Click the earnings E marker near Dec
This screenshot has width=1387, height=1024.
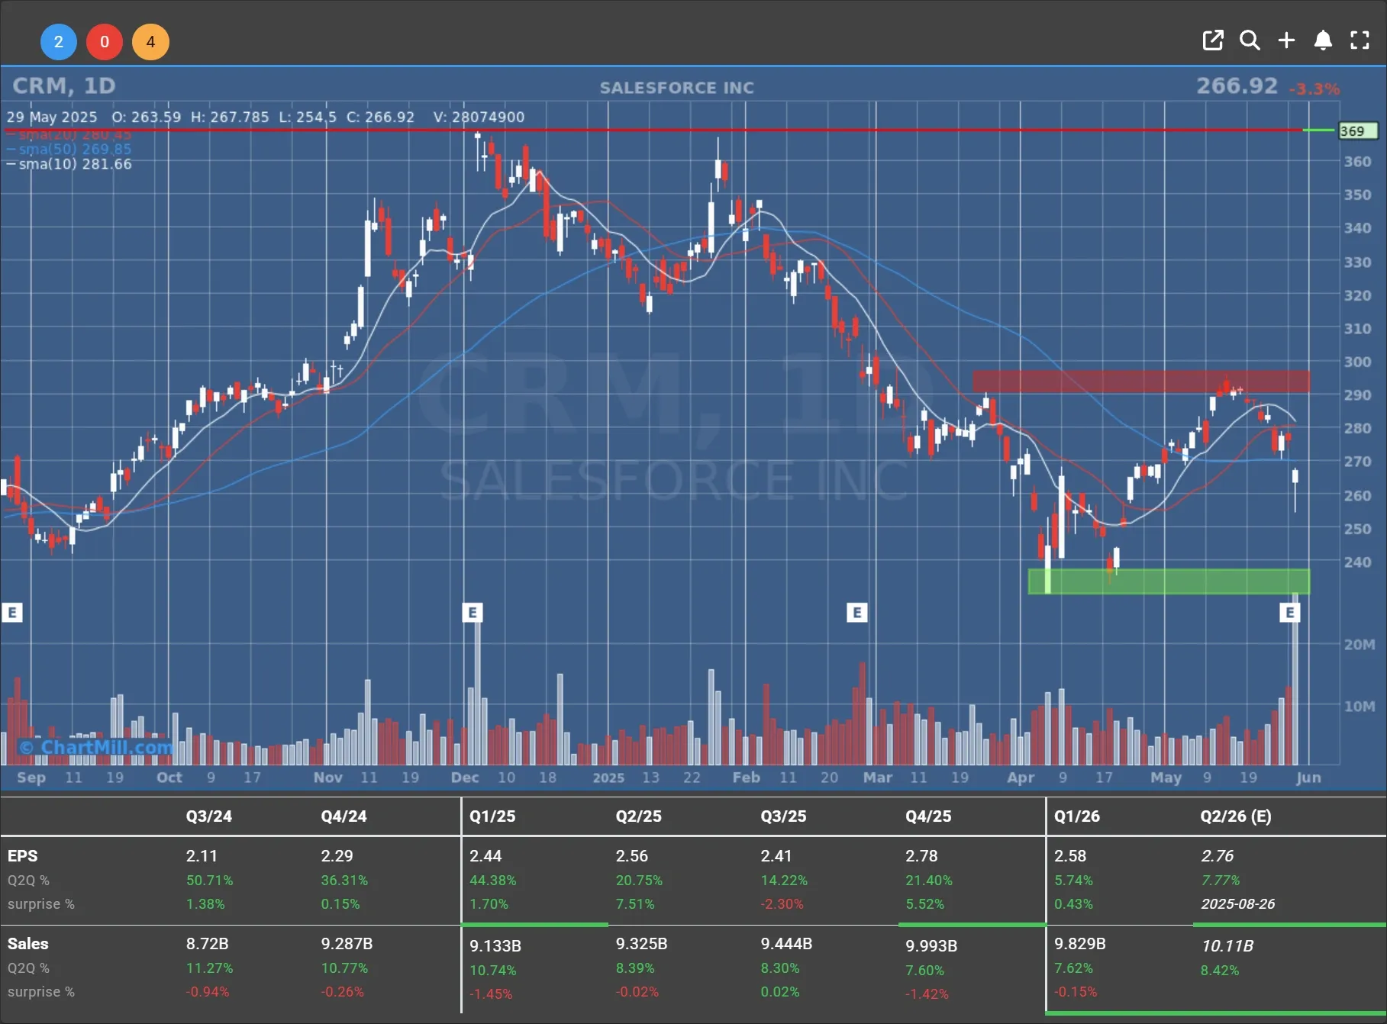[473, 612]
